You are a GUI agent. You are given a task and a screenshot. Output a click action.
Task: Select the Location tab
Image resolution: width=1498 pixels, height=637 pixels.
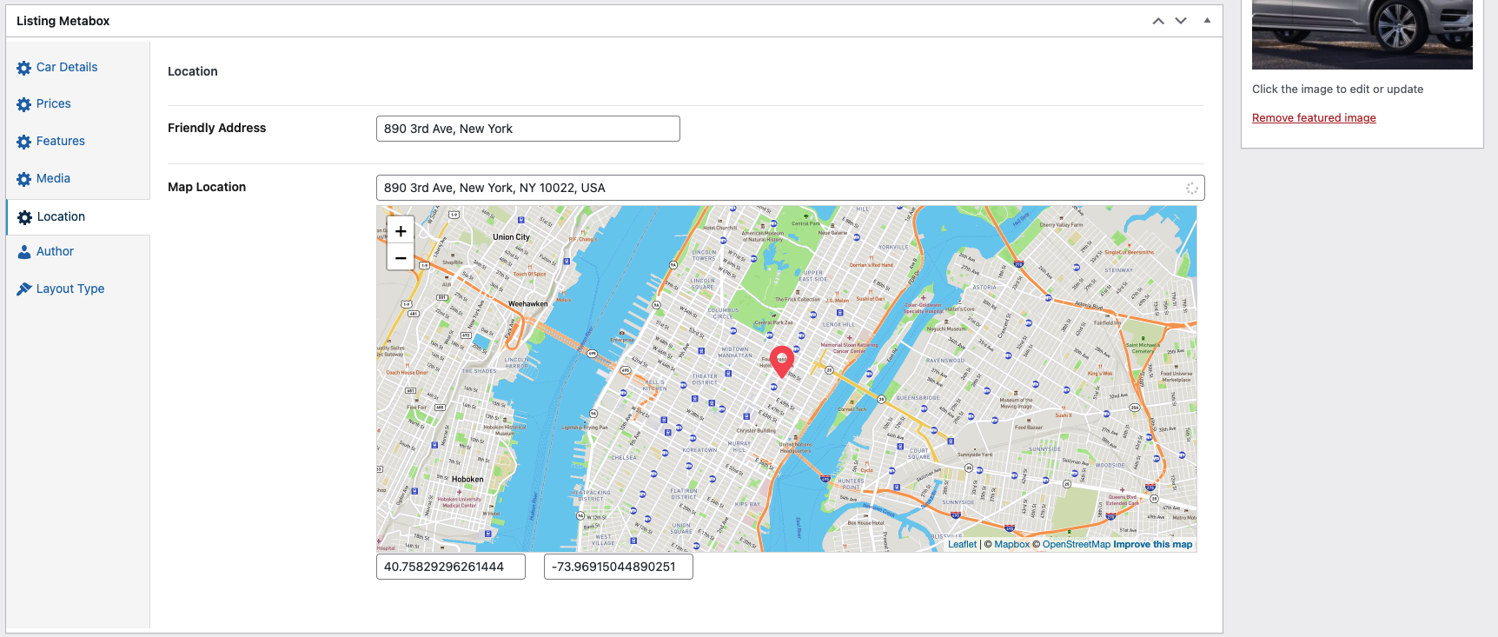61,216
